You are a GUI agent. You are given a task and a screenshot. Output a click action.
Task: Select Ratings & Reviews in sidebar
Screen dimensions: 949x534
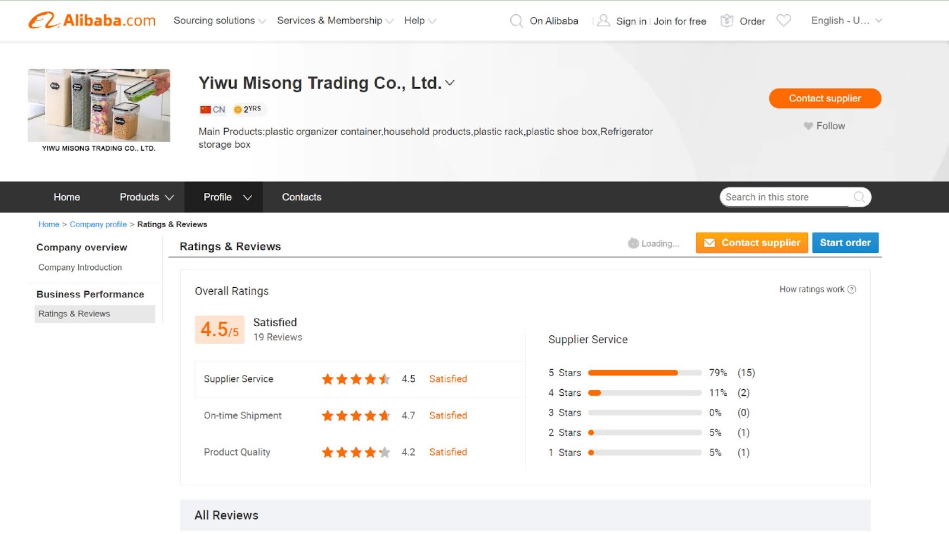click(95, 314)
